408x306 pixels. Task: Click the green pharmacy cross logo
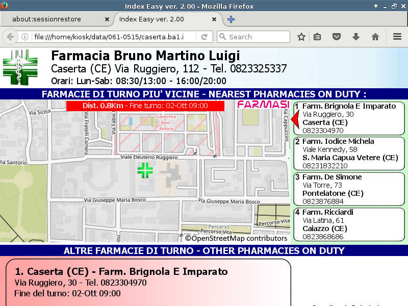tap(20, 67)
